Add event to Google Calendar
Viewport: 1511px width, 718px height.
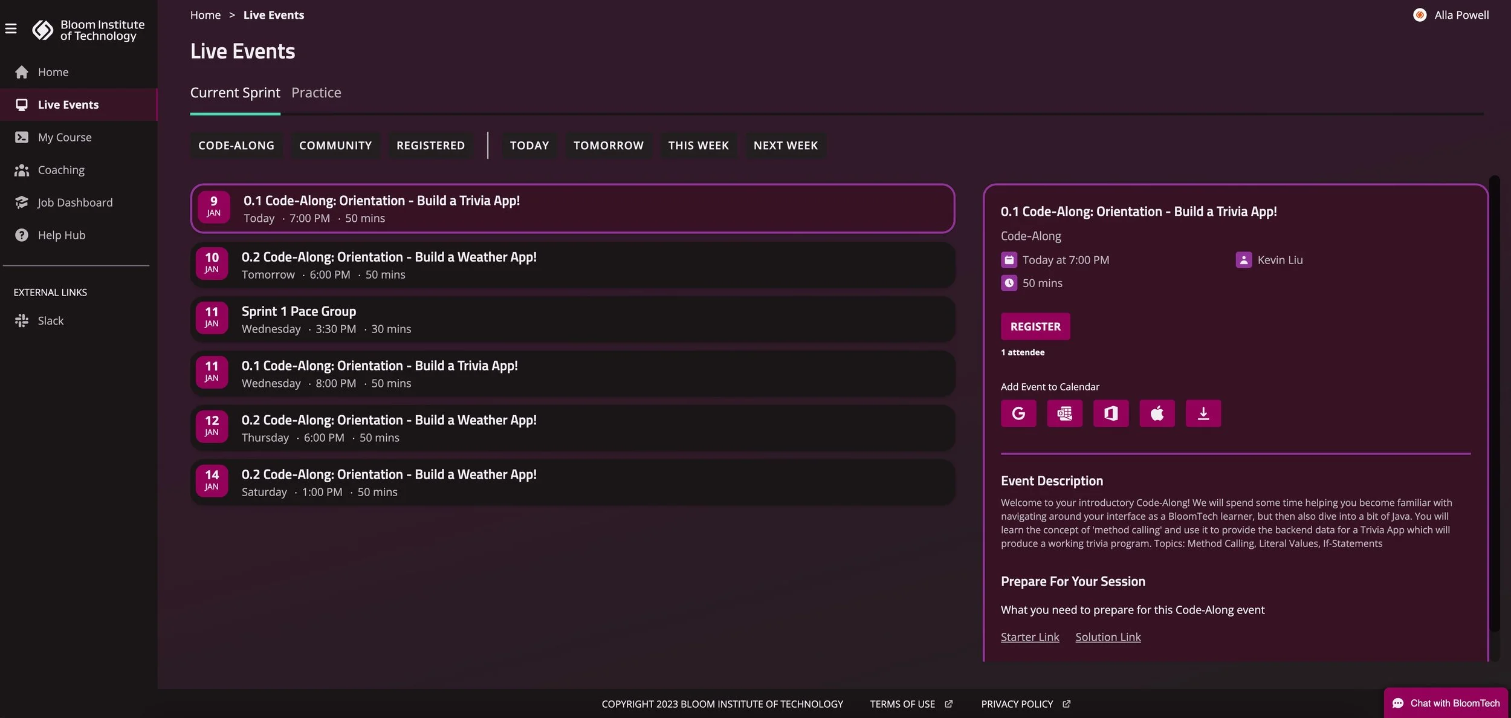pyautogui.click(x=1018, y=413)
